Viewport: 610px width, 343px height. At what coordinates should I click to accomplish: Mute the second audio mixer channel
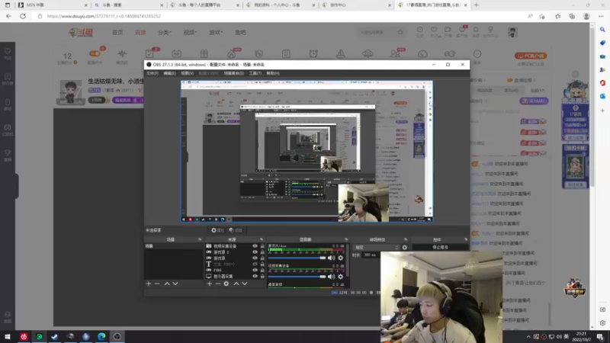click(x=331, y=277)
